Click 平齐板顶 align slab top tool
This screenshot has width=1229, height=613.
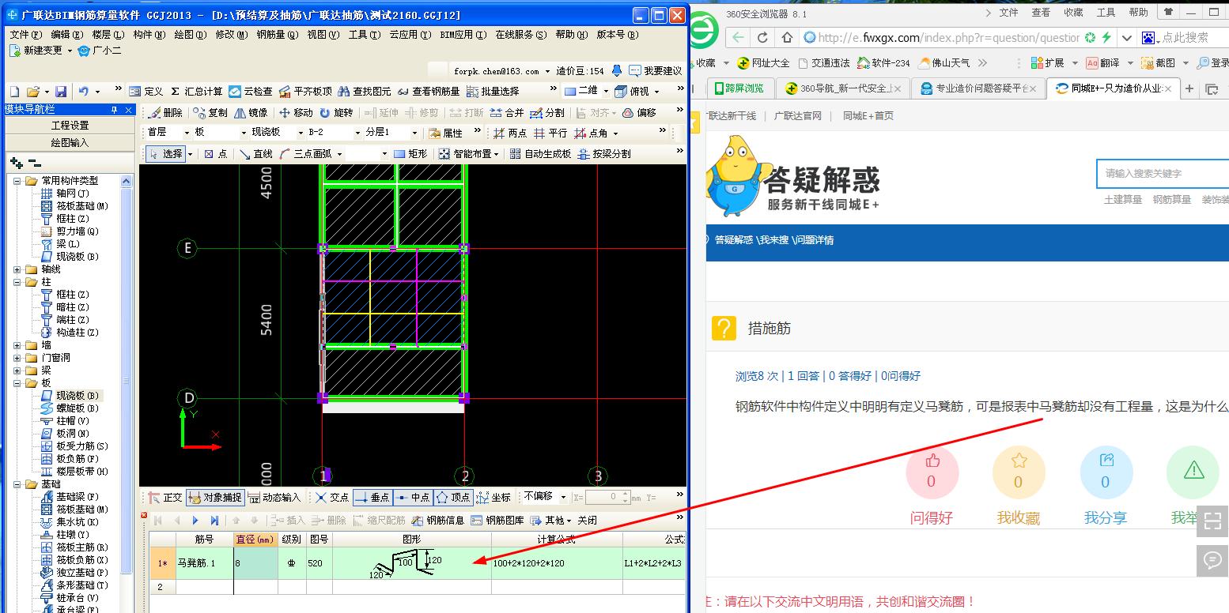305,92
